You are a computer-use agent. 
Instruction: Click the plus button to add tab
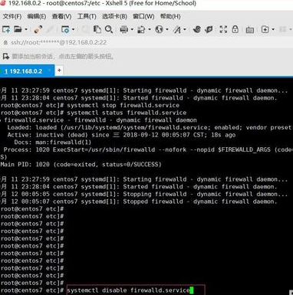click(x=59, y=70)
